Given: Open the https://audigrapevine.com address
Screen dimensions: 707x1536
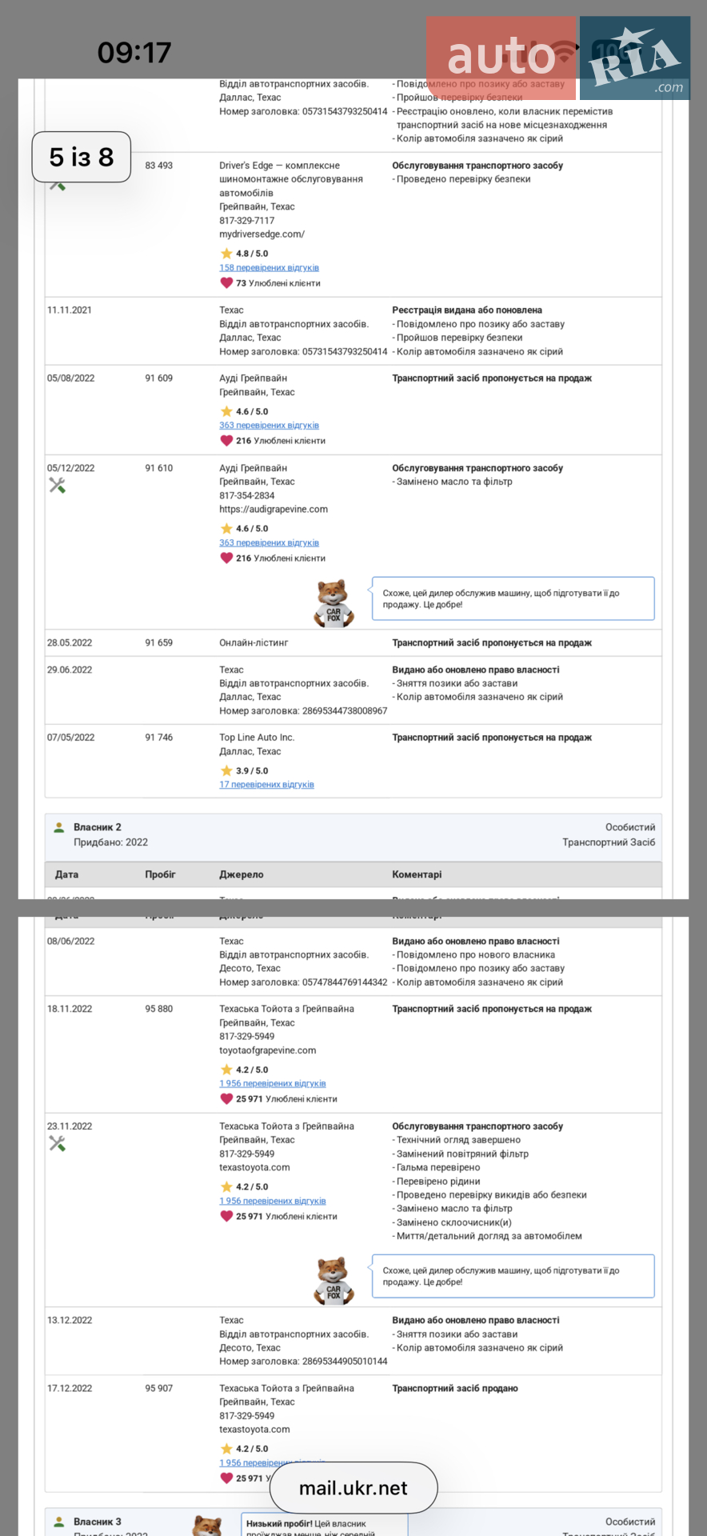Looking at the screenshot, I should pos(274,509).
